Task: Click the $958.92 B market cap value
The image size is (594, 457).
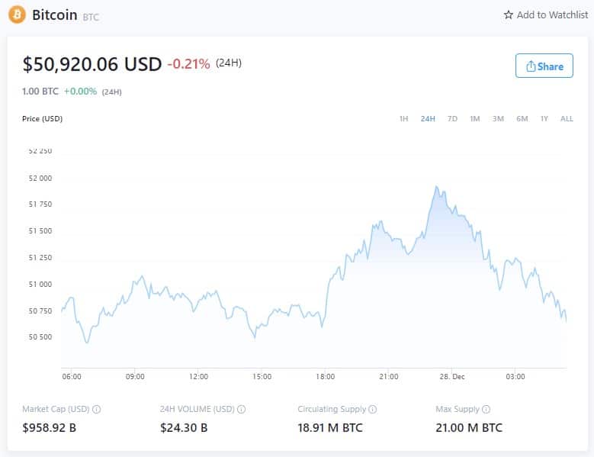Action: click(x=50, y=428)
